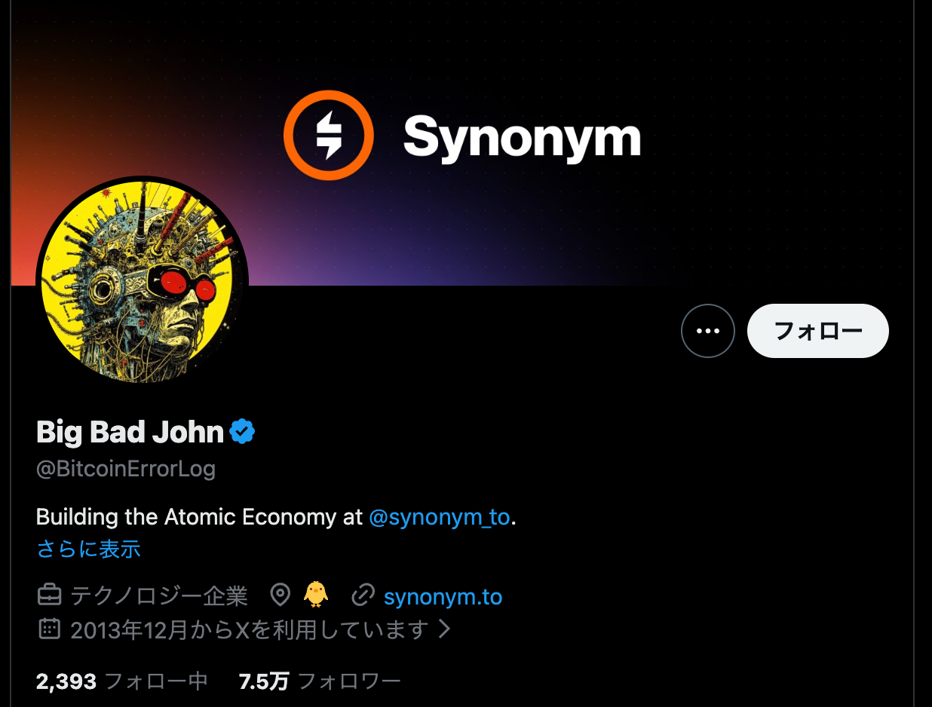Screen dimensions: 932x707
Task: Click the orange Synonym logo icon
Action: point(329,136)
